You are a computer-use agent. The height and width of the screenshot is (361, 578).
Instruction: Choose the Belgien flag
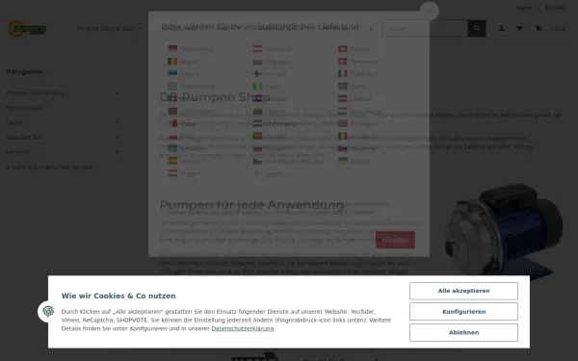point(172,62)
